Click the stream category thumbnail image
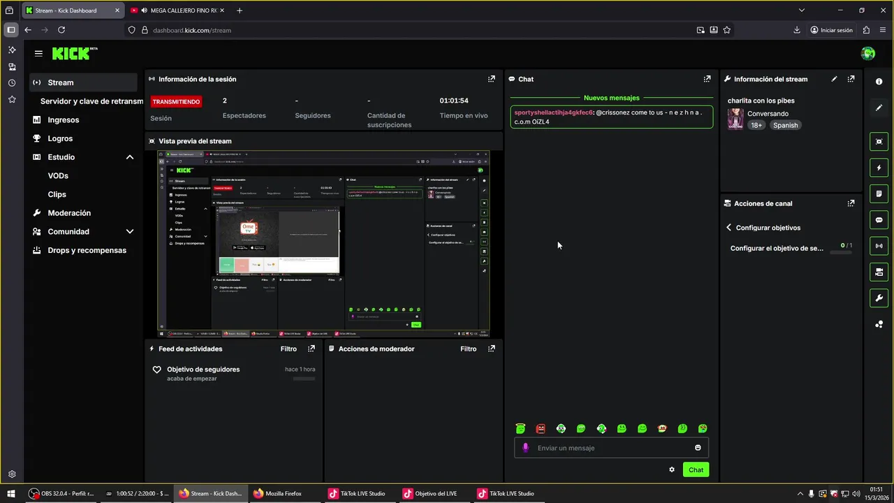The height and width of the screenshot is (503, 894). 735,119
